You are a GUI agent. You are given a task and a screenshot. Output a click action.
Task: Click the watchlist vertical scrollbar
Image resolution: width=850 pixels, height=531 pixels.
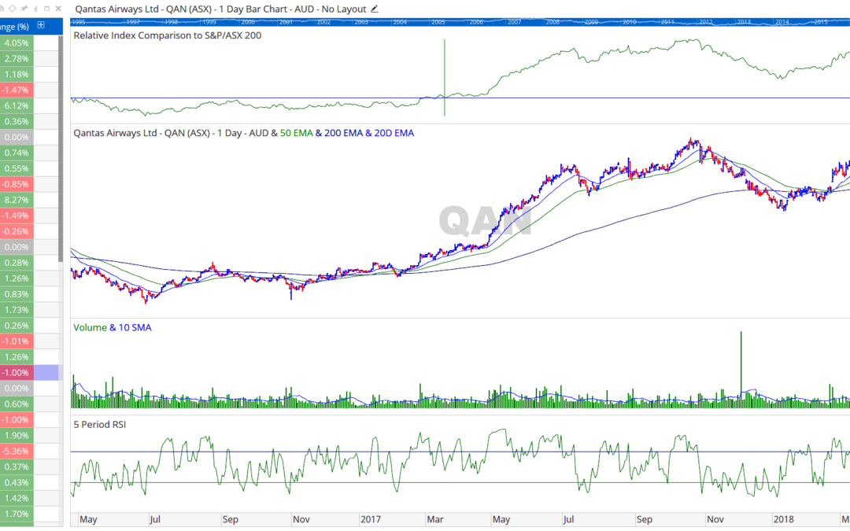tap(61, 149)
